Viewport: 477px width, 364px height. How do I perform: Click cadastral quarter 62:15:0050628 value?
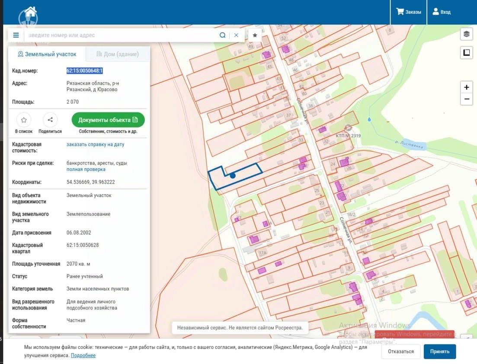pos(83,245)
